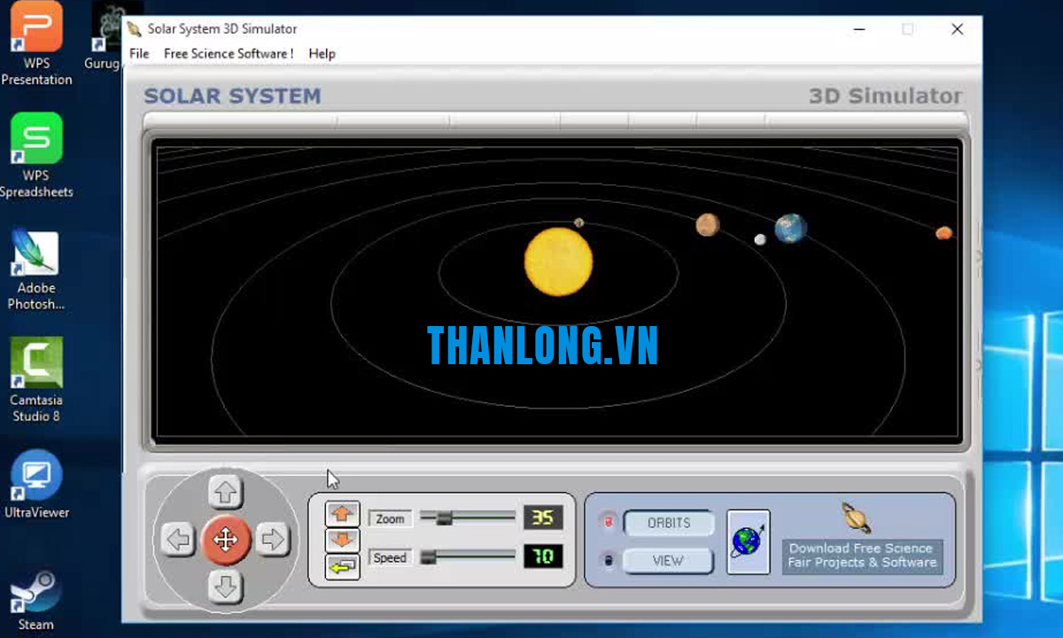Click the orange up arrow beside Zoom

point(343,514)
